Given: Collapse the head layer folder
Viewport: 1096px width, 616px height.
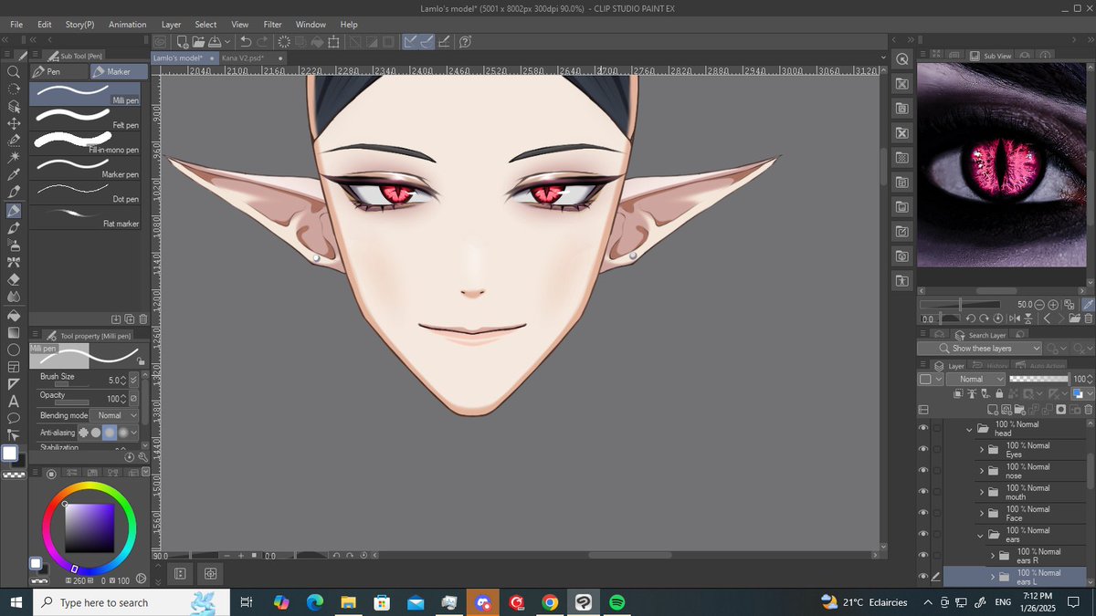Looking at the screenshot, I should click(969, 427).
